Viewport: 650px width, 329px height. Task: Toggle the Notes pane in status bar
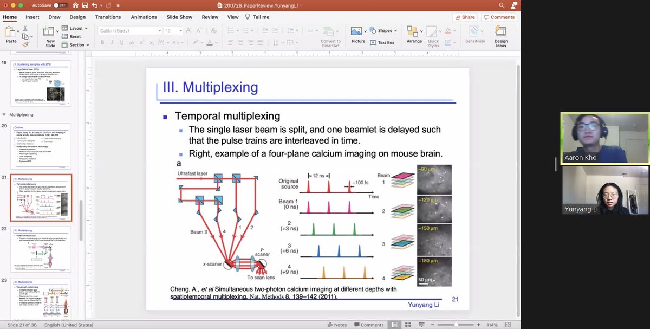(337, 325)
